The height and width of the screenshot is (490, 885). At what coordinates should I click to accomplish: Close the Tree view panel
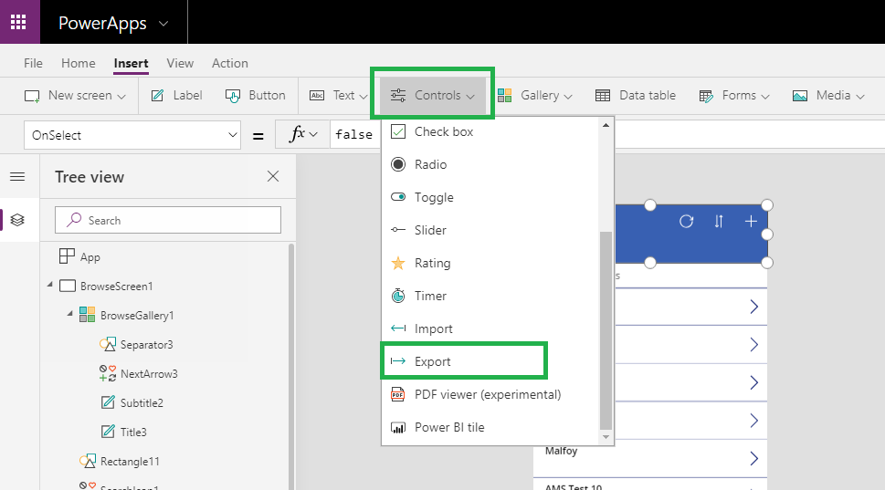click(273, 176)
